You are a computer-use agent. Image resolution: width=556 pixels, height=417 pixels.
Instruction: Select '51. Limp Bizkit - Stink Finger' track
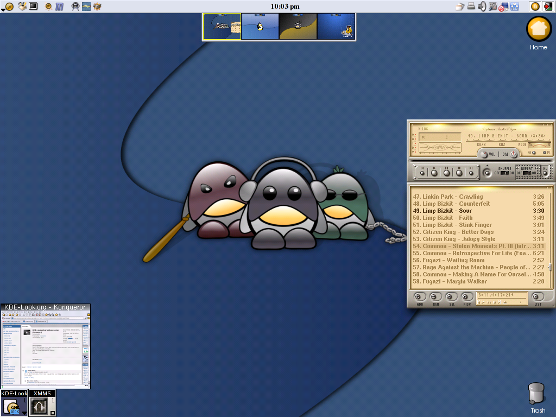click(x=478, y=225)
